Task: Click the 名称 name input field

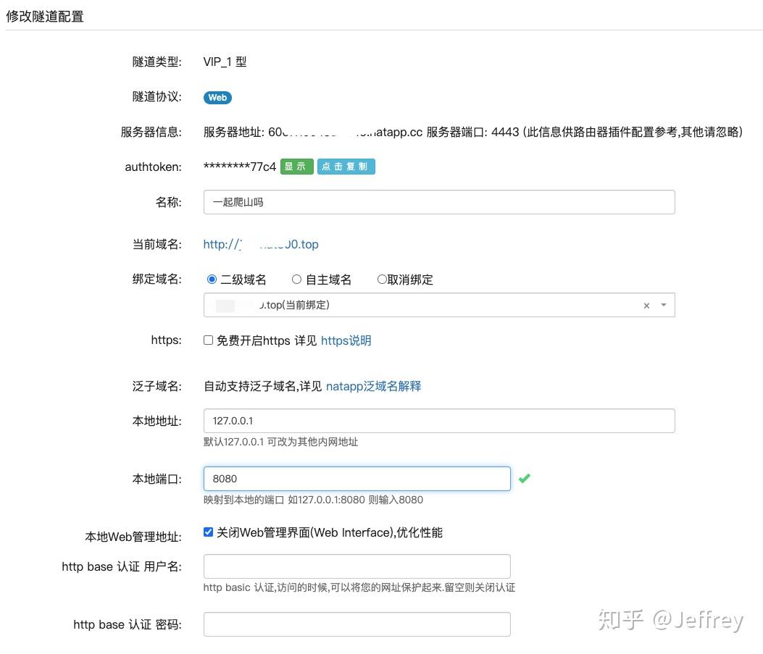Action: coord(438,202)
